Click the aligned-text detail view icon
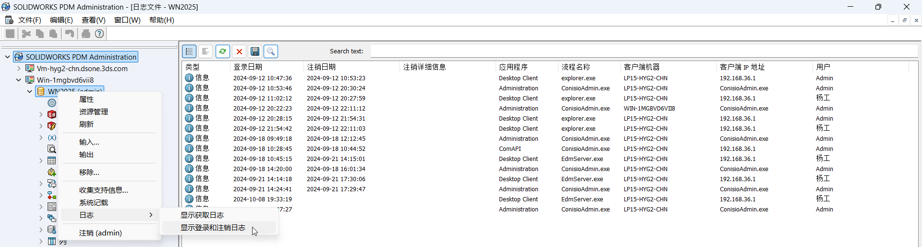Viewport: 922px width, 247px height. point(206,51)
